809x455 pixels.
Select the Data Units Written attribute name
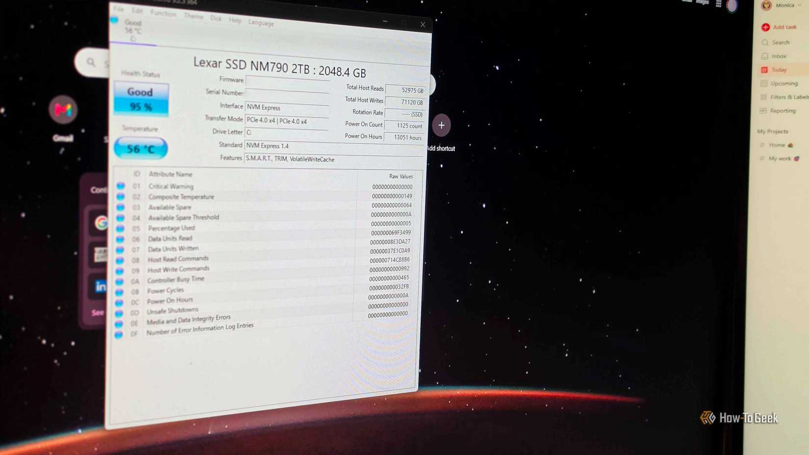[173, 249]
